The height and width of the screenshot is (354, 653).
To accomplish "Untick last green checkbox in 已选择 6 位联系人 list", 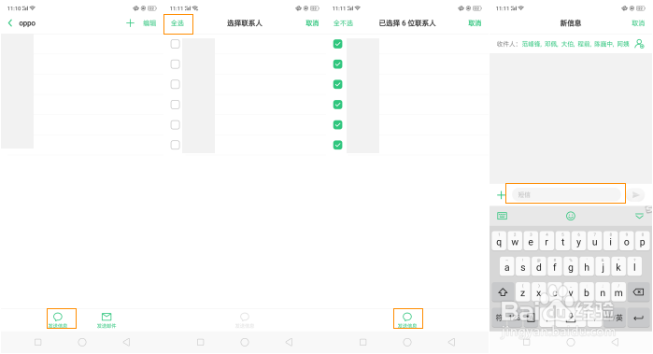I will click(x=338, y=145).
